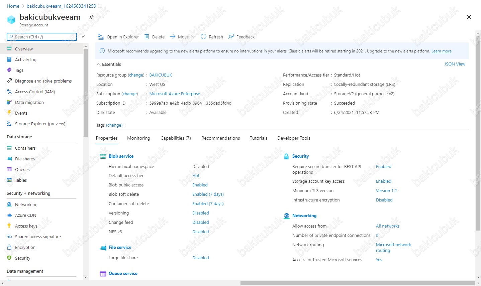This screenshot has width=481, height=286.
Task: Click the Activity log icon
Action: pos(9,59)
